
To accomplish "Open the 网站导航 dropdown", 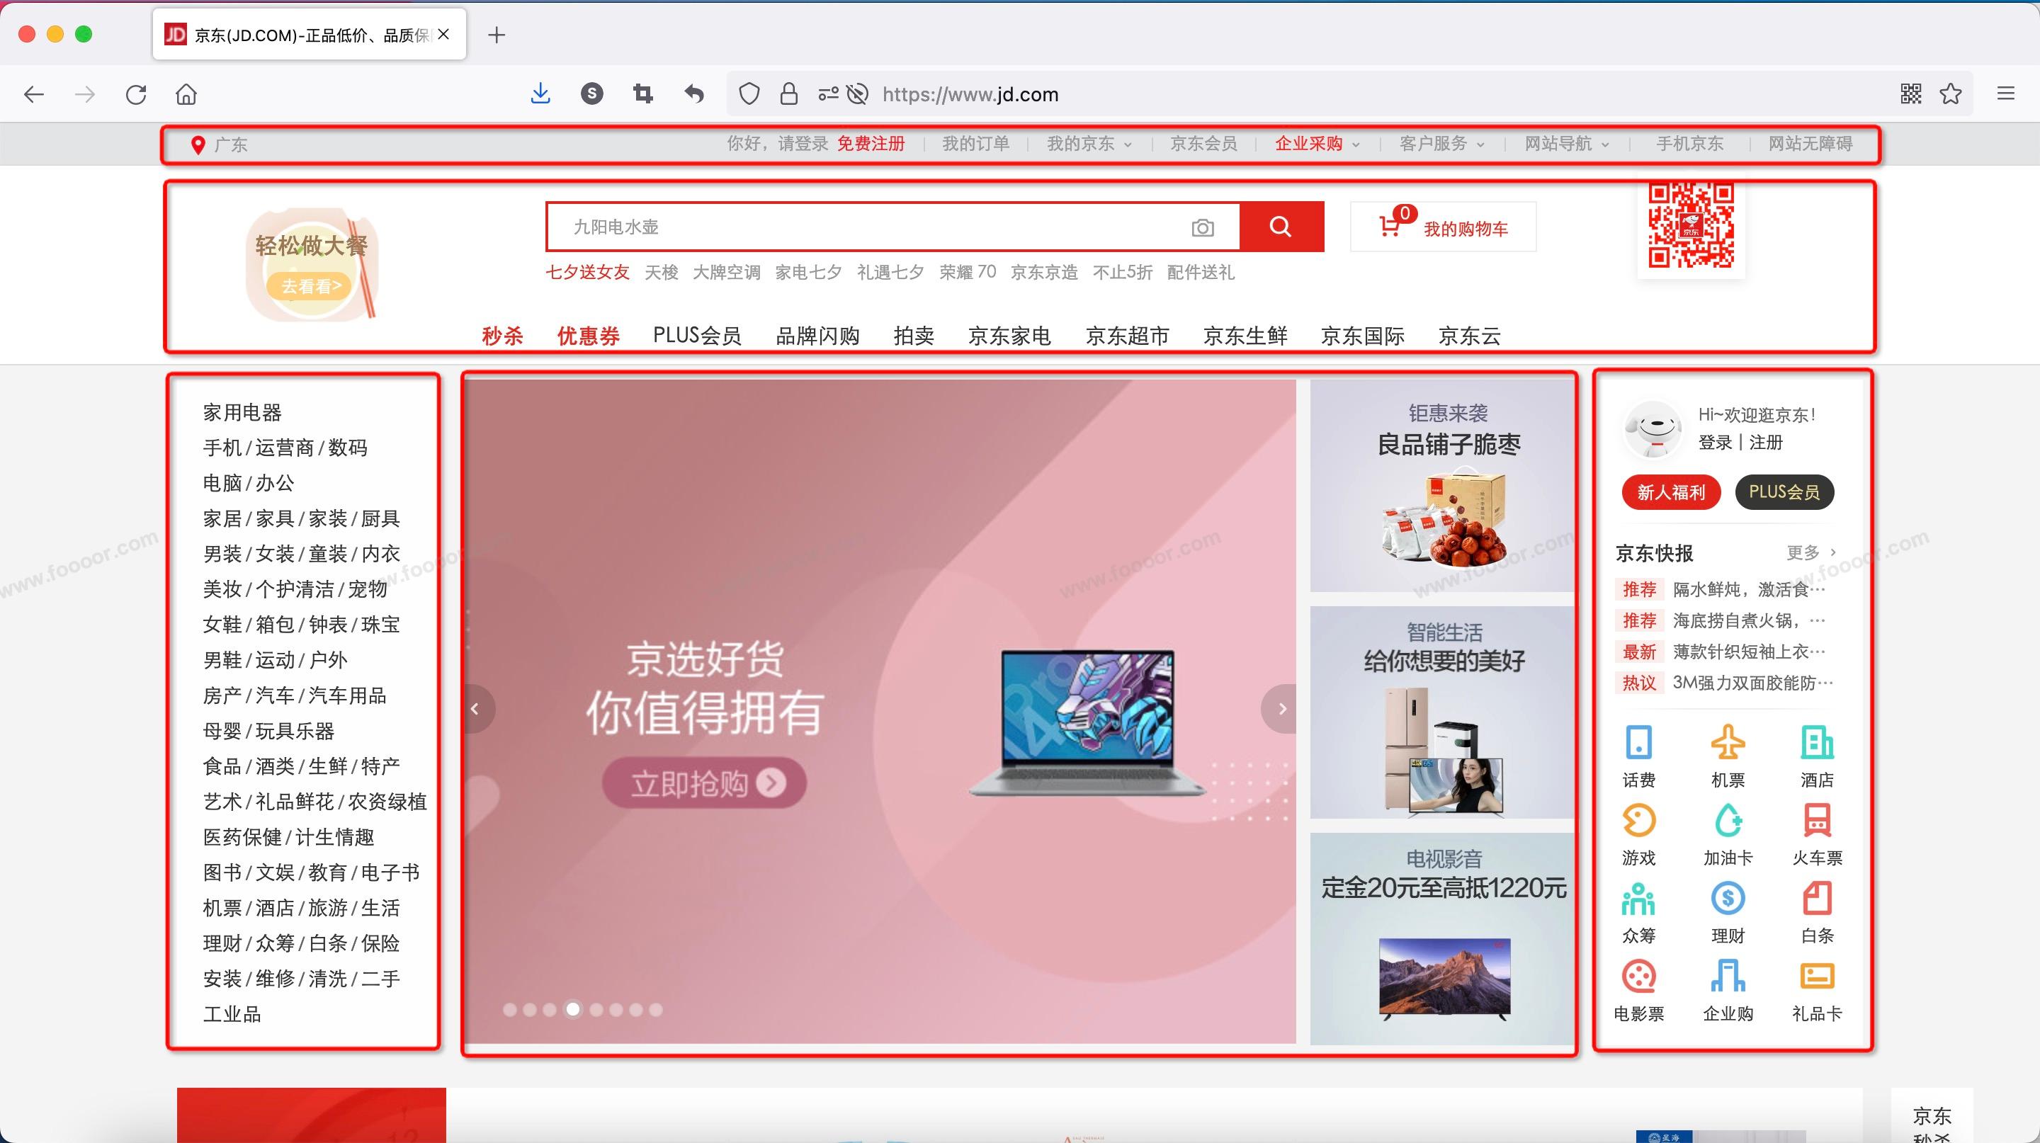I will [x=1566, y=144].
